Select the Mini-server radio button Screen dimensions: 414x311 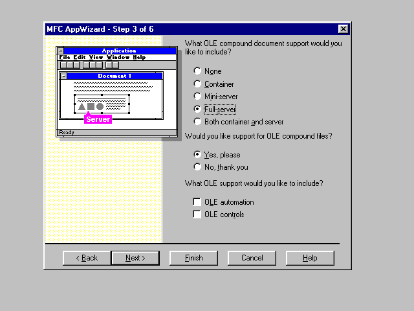coord(197,97)
